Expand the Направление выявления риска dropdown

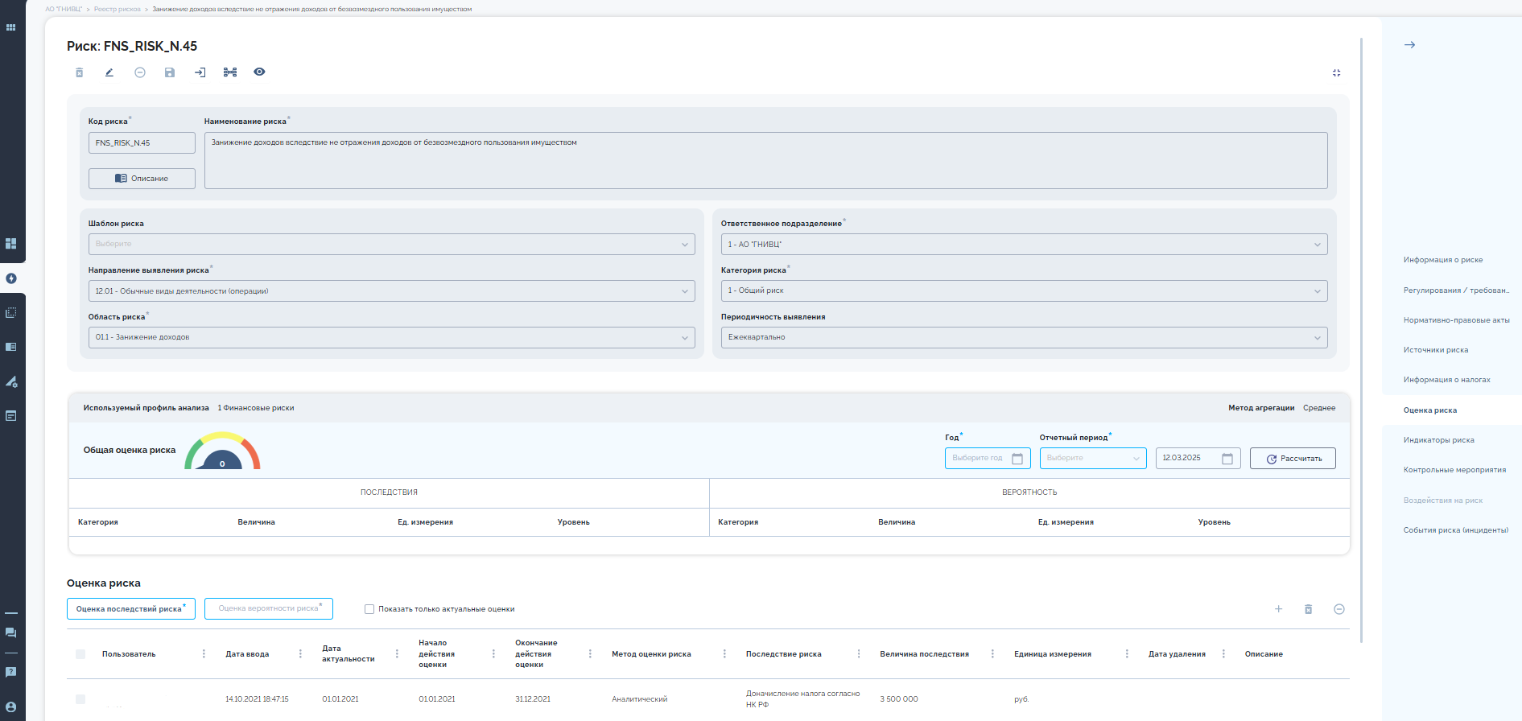click(391, 291)
